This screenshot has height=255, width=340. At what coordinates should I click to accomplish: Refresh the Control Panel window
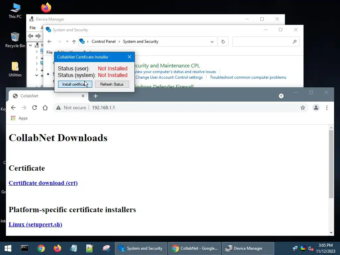click(223, 42)
